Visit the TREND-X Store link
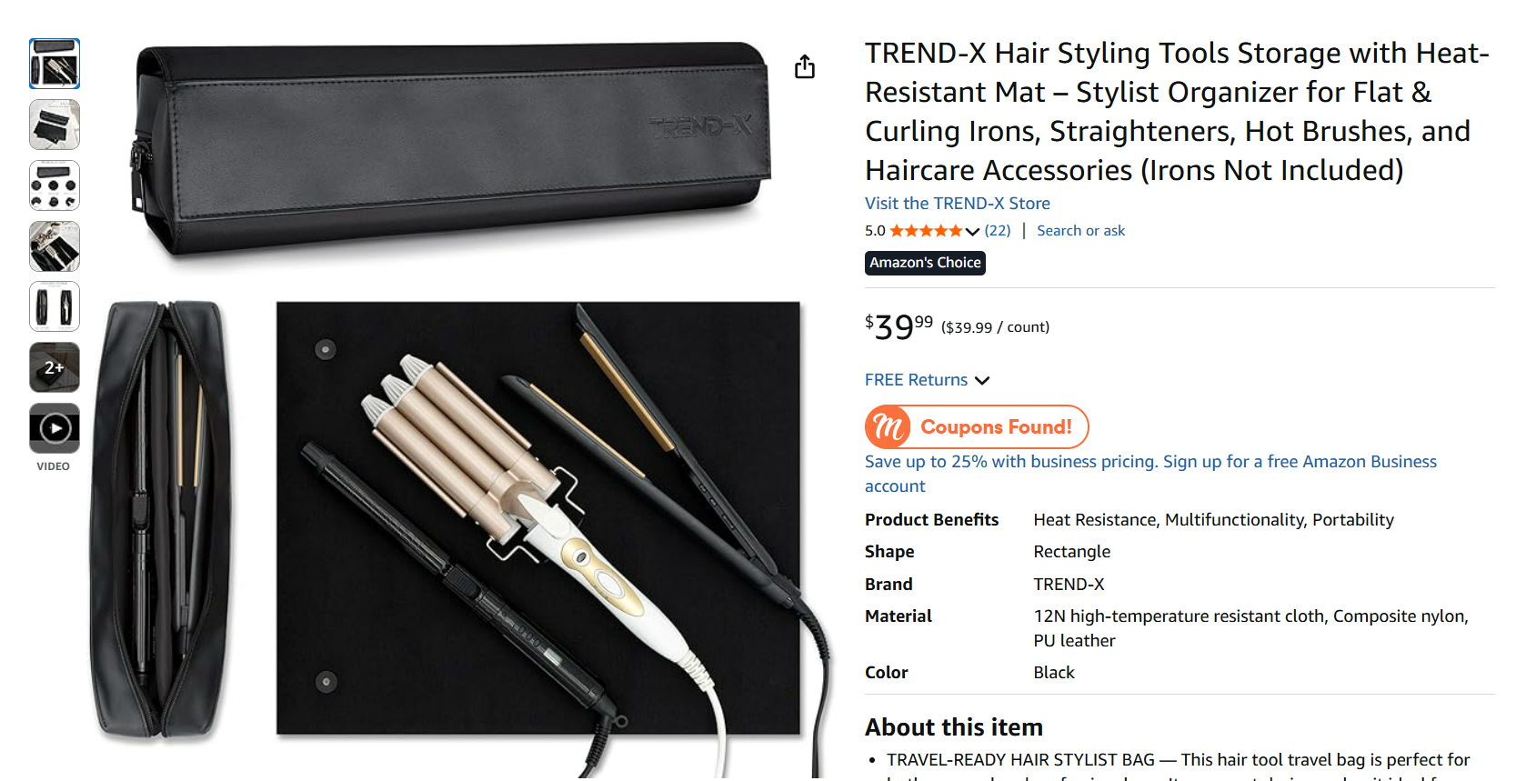Image resolution: width=1526 pixels, height=781 pixels. tap(957, 204)
